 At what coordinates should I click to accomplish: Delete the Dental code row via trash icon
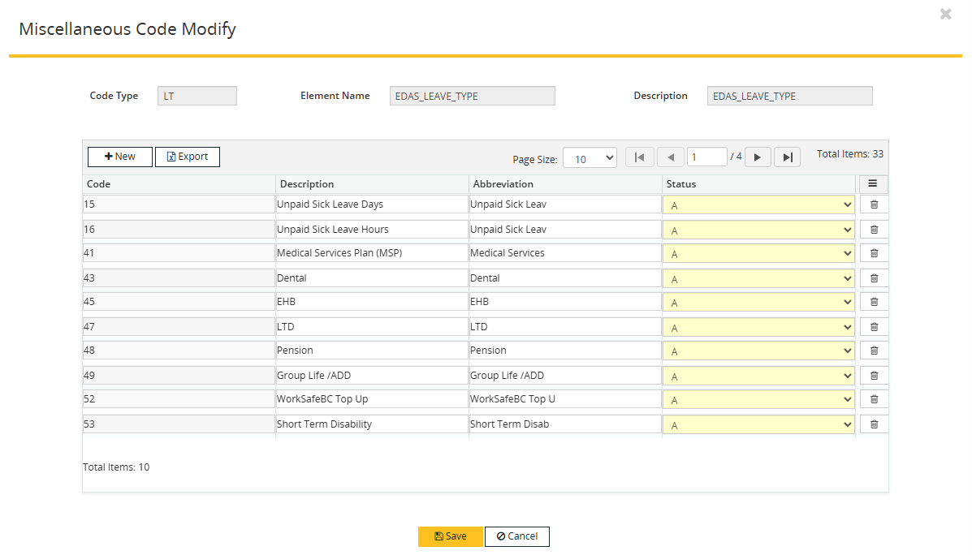tap(873, 277)
